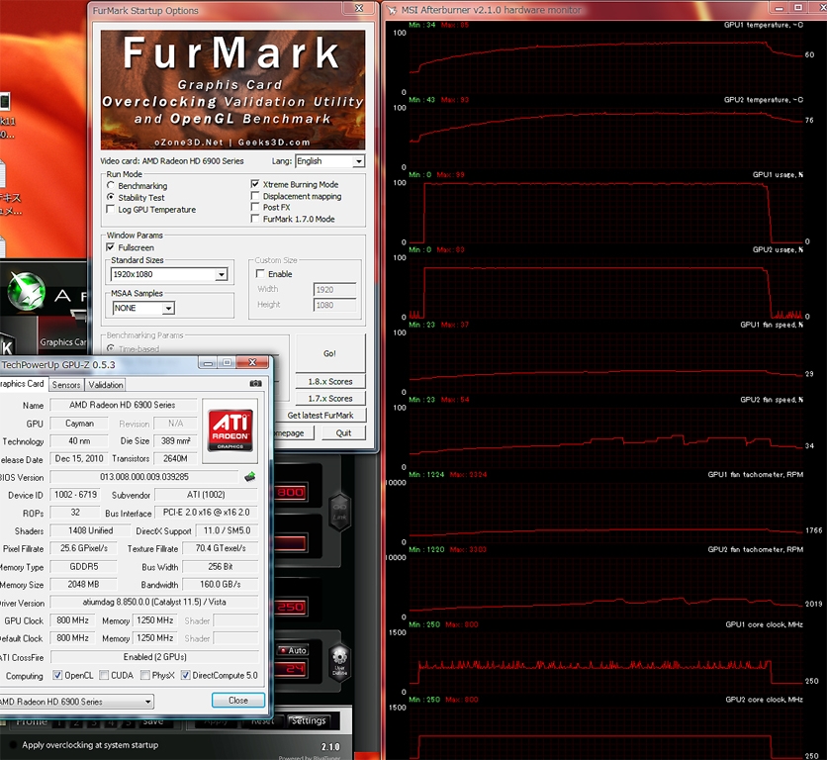Click the GPU value "Cayman"
Viewport: 827px width, 760px height.
click(x=79, y=424)
